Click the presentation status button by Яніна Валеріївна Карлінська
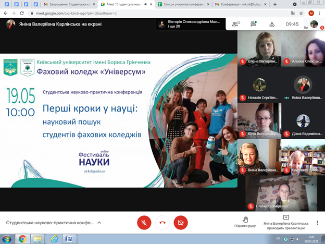The height and width of the screenshot is (244, 325). click(286, 222)
